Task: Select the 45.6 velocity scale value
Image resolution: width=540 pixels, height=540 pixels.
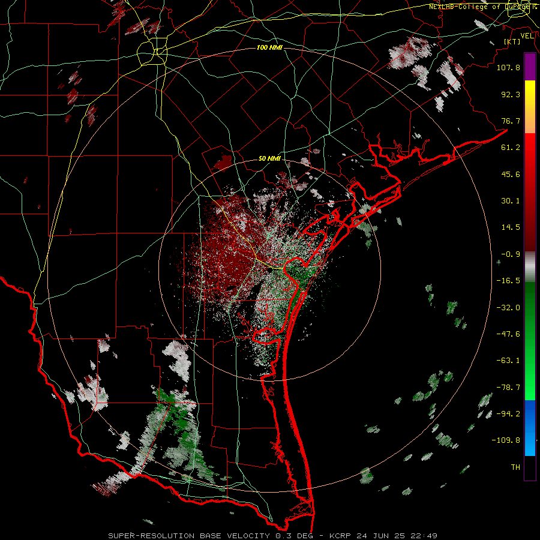Action: (511, 174)
